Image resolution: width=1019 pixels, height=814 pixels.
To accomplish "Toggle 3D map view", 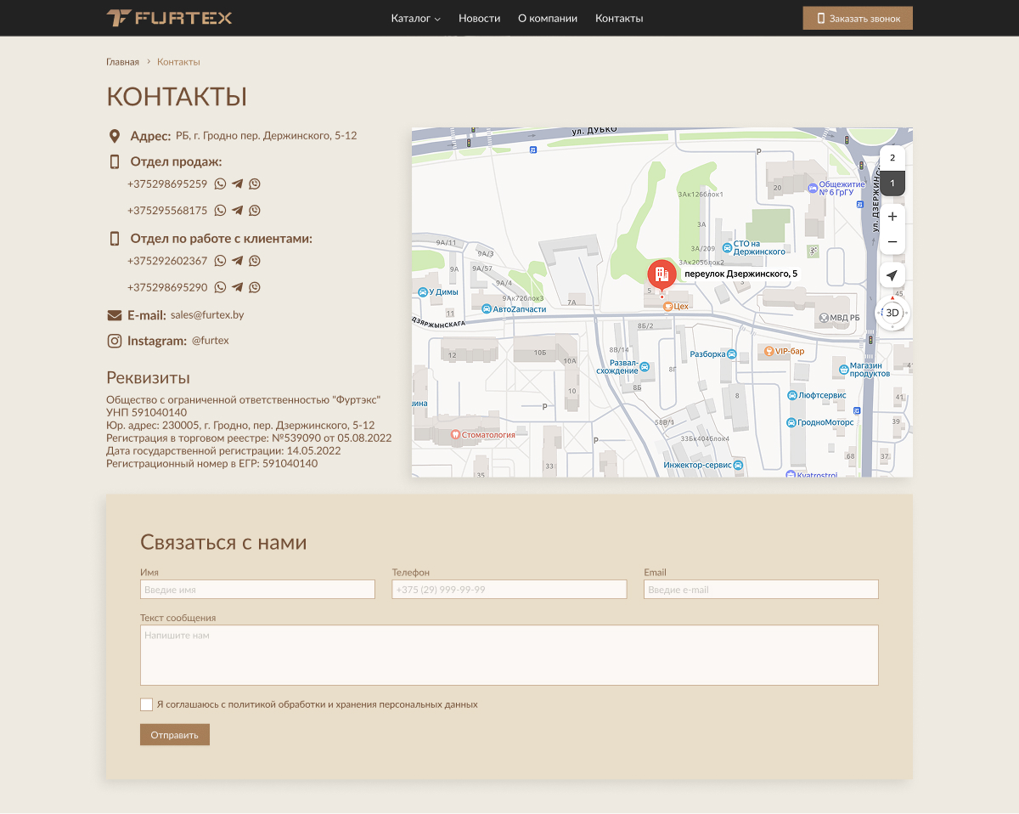I will pyautogui.click(x=892, y=313).
